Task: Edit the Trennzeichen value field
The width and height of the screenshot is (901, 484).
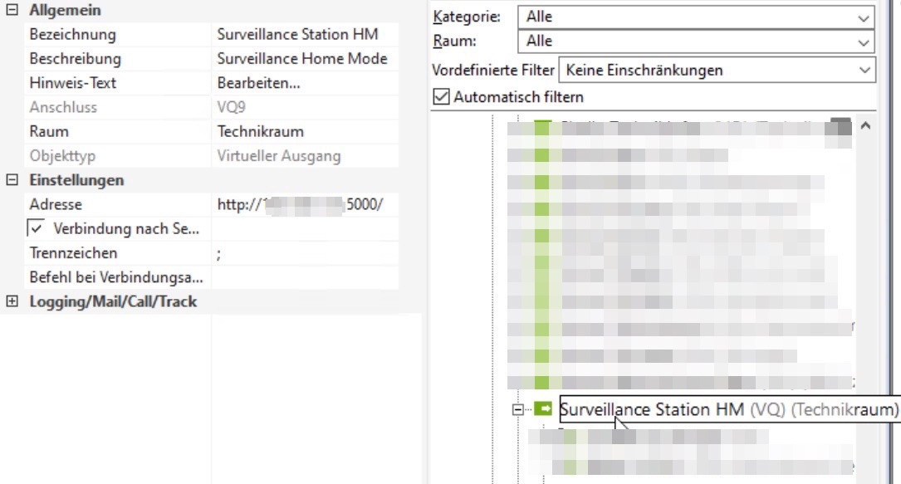Action: [x=304, y=252]
